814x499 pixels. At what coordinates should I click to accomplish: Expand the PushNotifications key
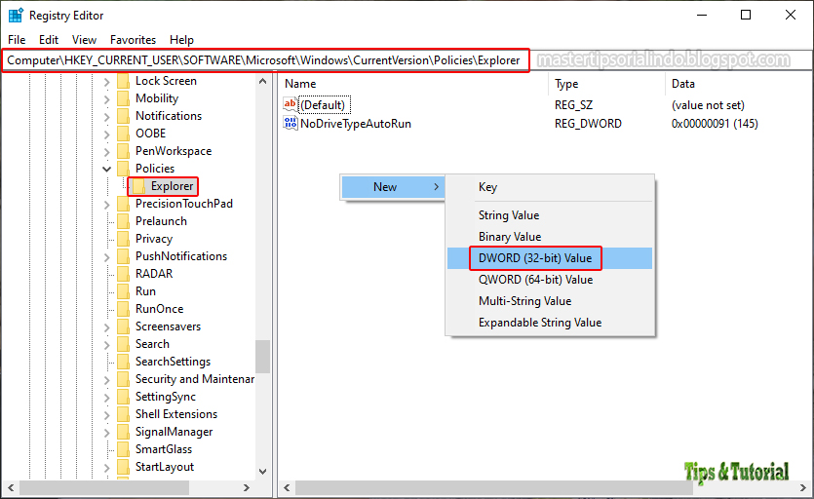coord(107,257)
